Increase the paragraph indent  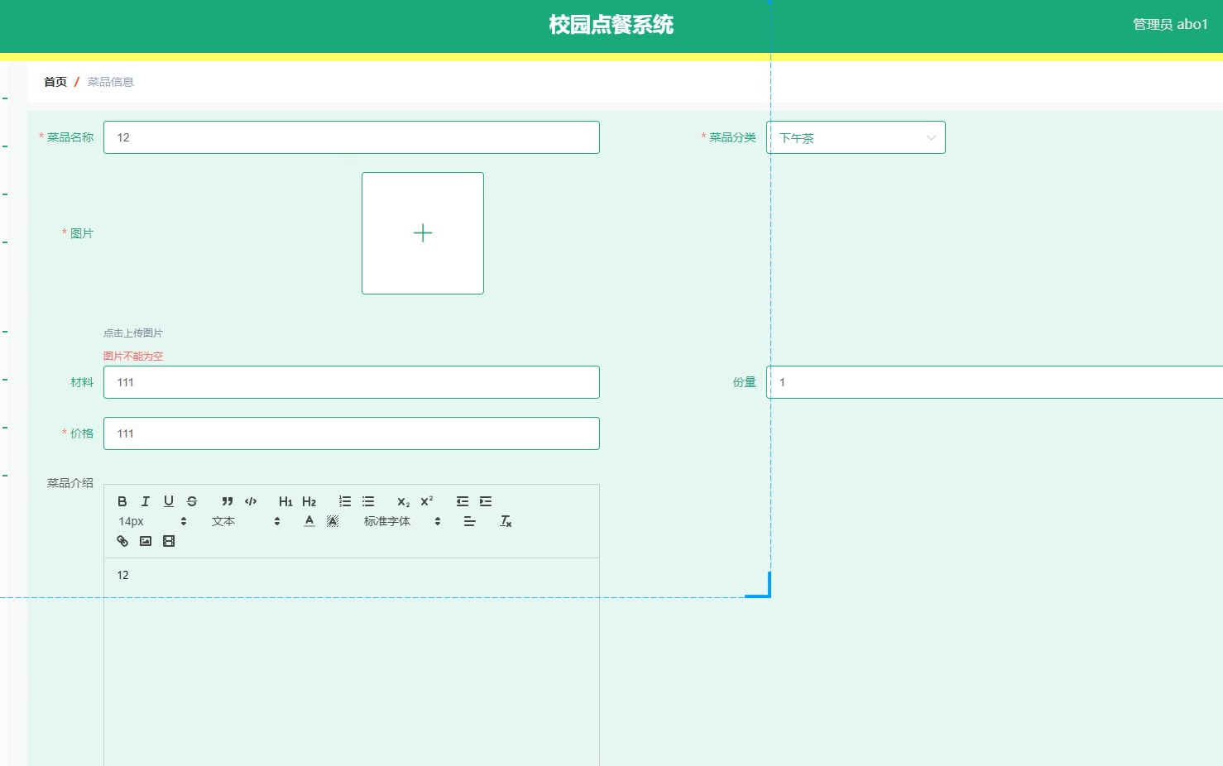pyautogui.click(x=486, y=501)
